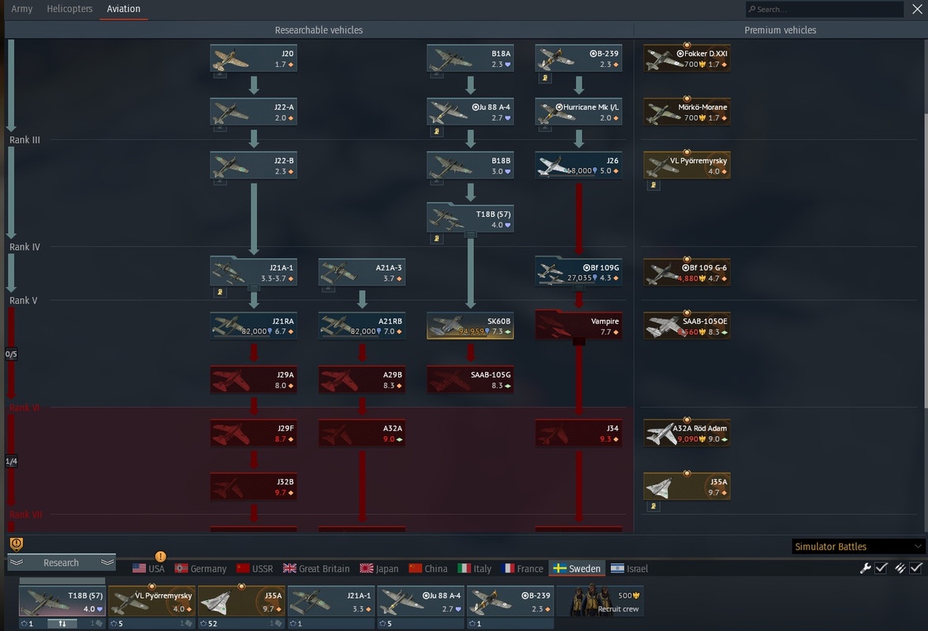Select the Fokker D.XXI premium vehicle
The height and width of the screenshot is (631, 928).
687,58
